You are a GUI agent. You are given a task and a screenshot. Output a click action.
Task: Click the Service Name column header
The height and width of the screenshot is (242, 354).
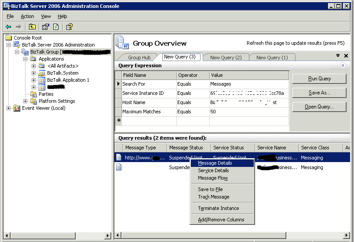click(x=277, y=148)
